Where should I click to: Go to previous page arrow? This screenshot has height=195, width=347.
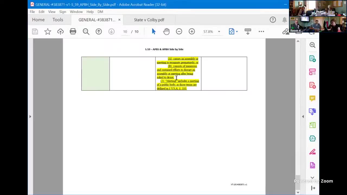pos(99,31)
